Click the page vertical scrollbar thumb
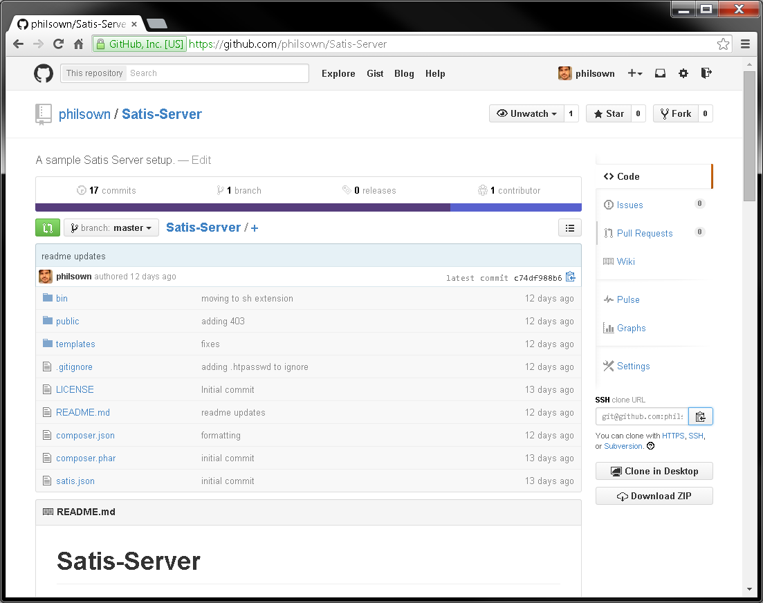This screenshot has height=603, width=763. (749, 135)
